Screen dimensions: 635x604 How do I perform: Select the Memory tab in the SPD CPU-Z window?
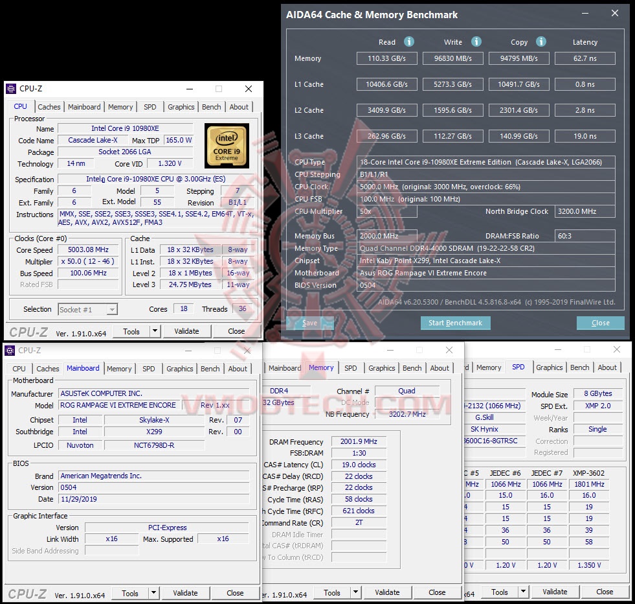click(489, 367)
